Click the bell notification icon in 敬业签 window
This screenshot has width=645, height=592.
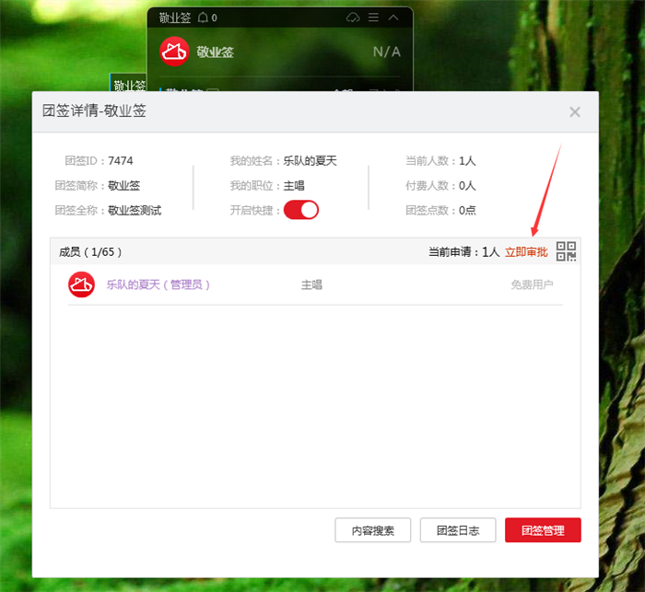203,17
